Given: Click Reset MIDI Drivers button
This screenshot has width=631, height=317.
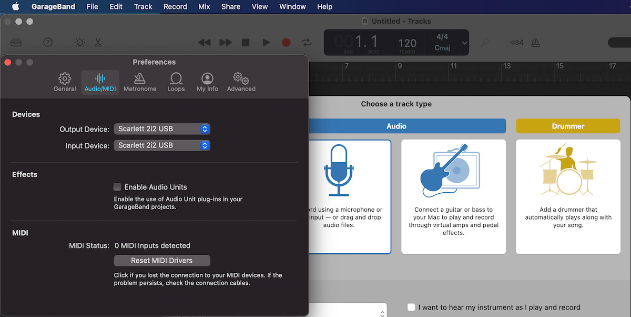Looking at the screenshot, I should 162,261.
